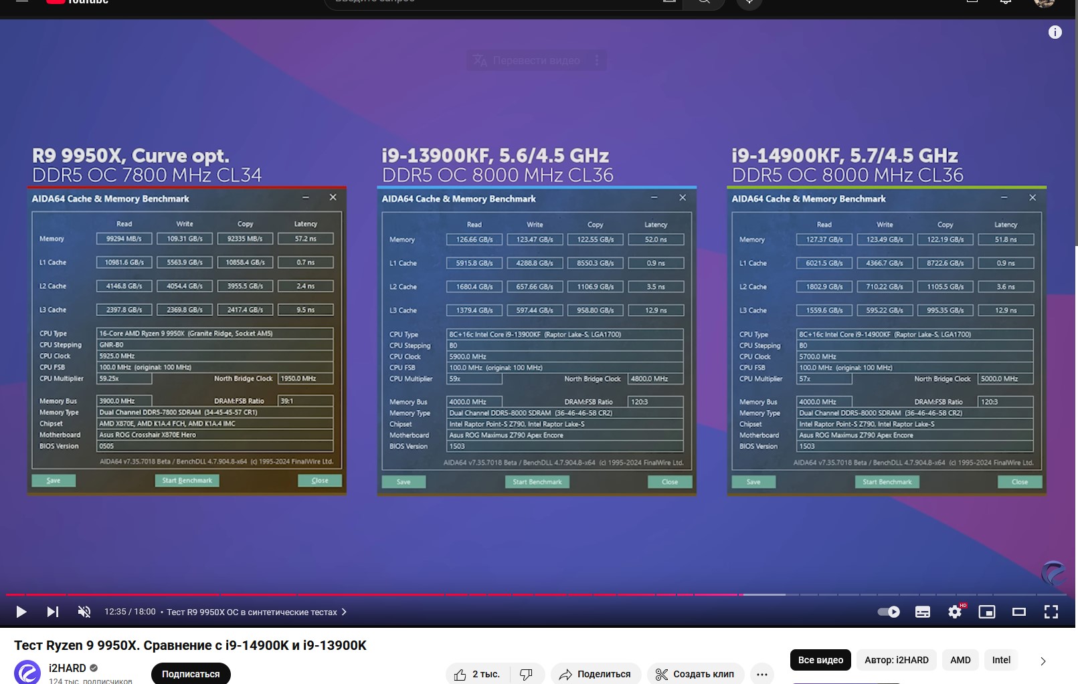Open the Создать клип button
Image resolution: width=1078 pixels, height=684 pixels.
tap(695, 674)
